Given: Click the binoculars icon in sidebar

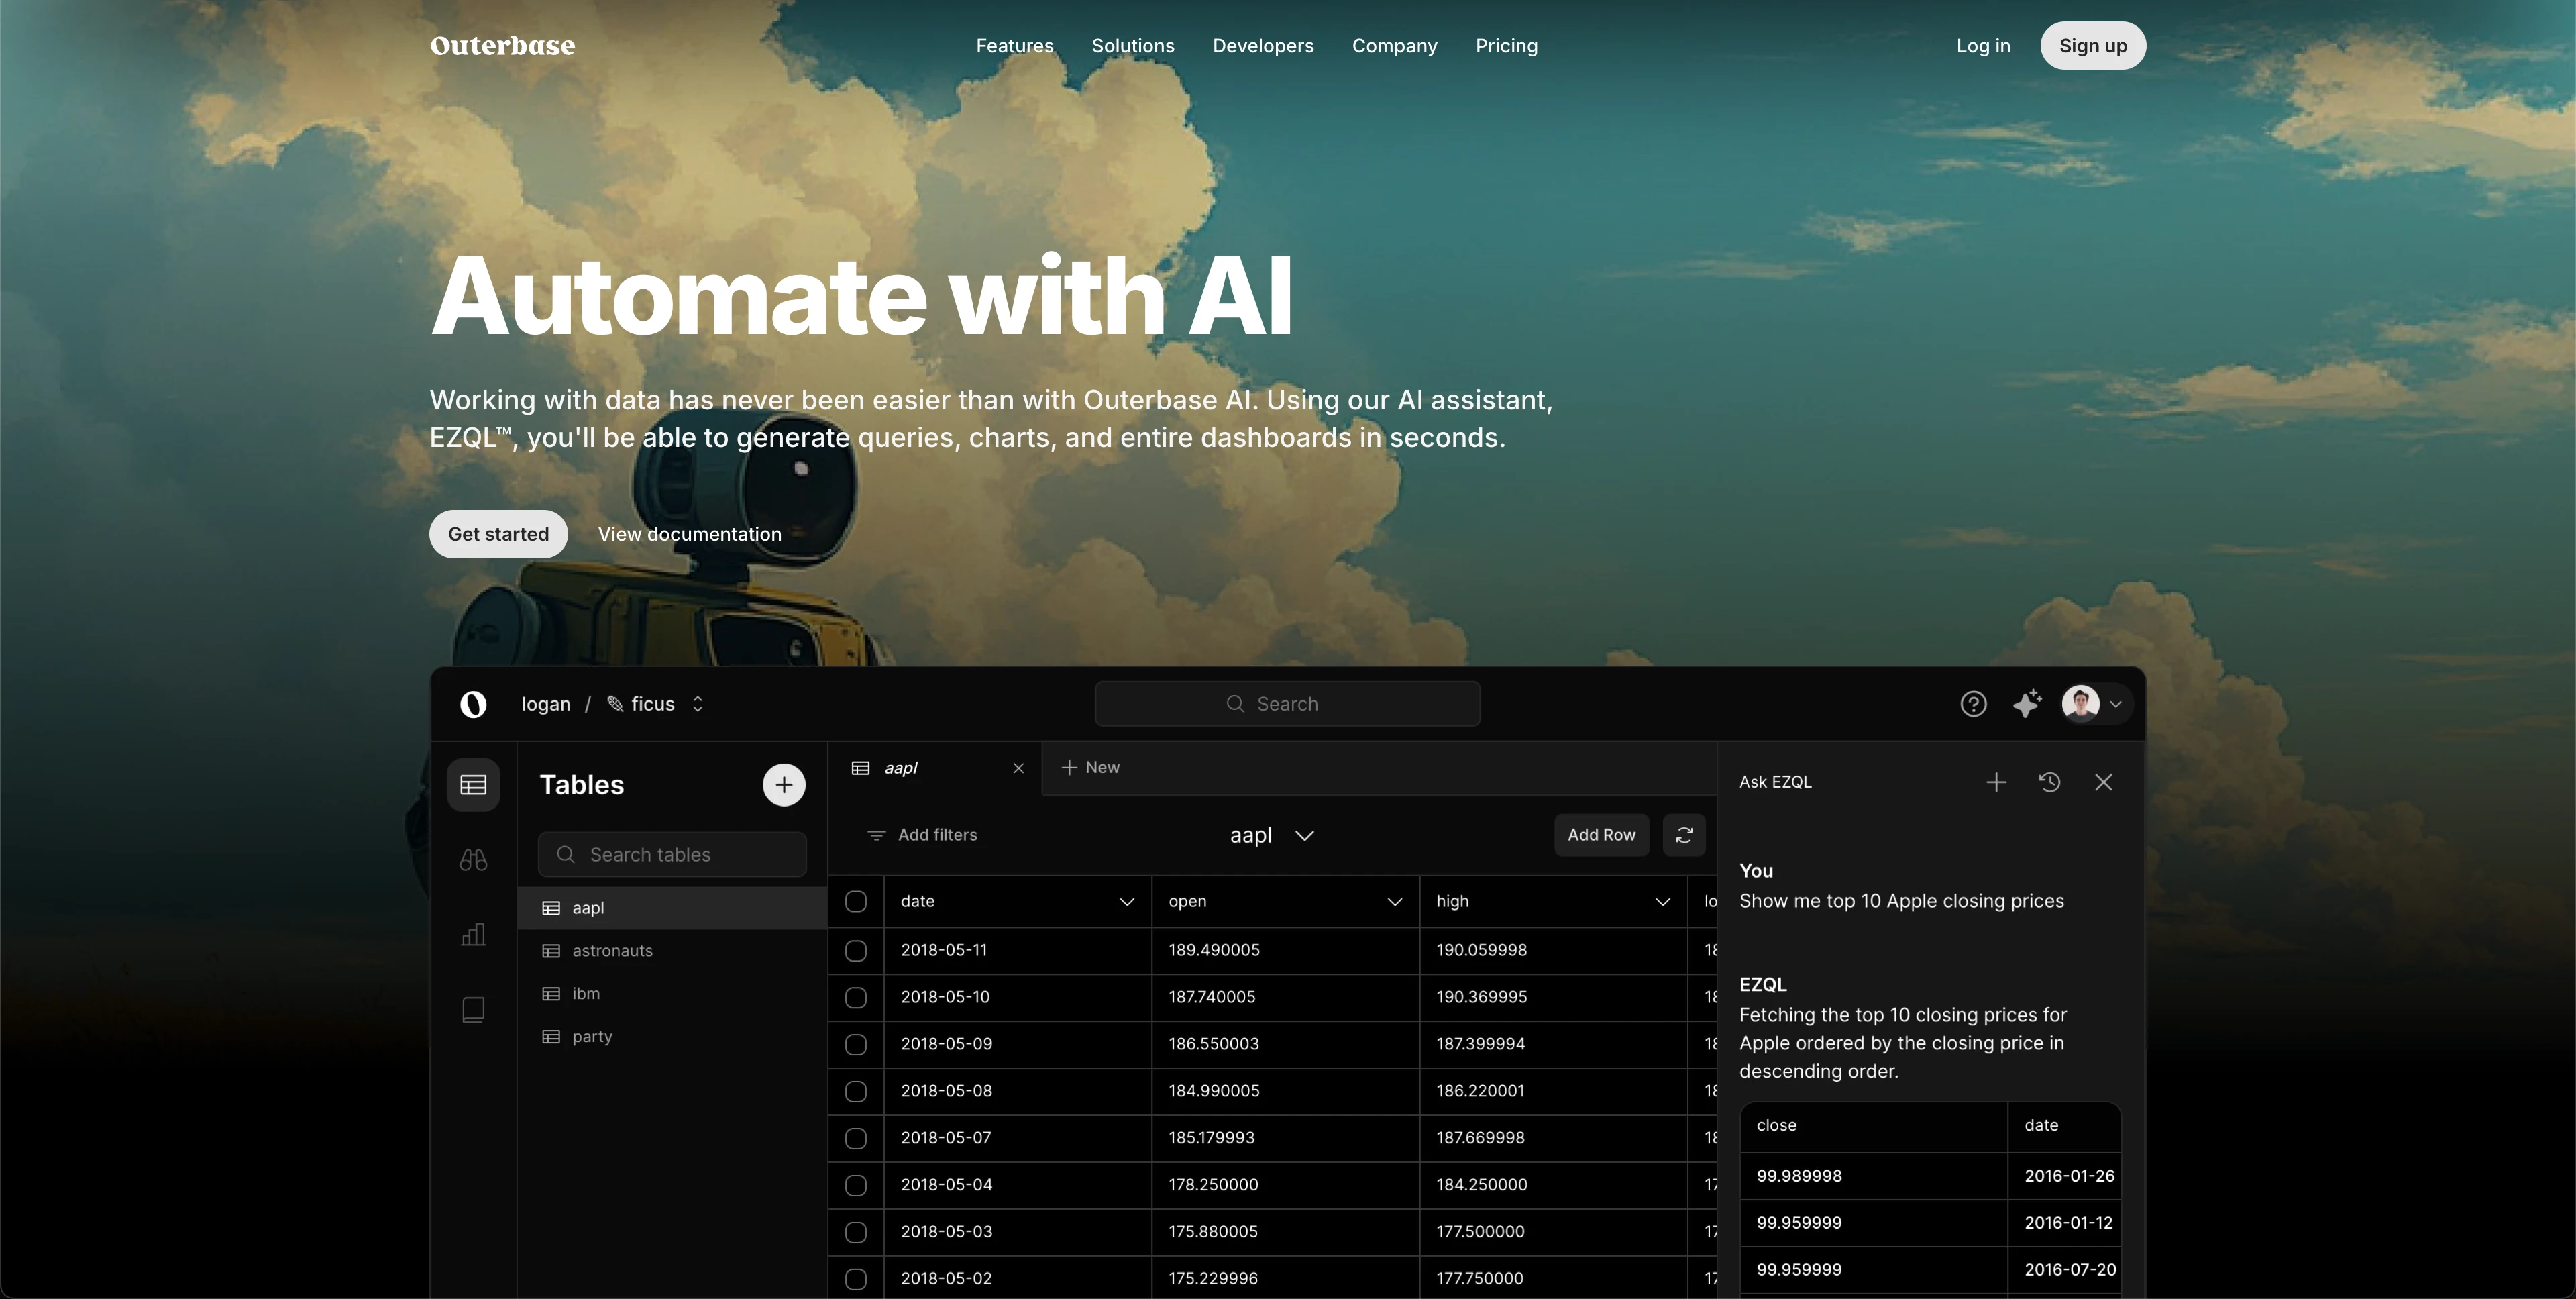Looking at the screenshot, I should click(x=473, y=860).
